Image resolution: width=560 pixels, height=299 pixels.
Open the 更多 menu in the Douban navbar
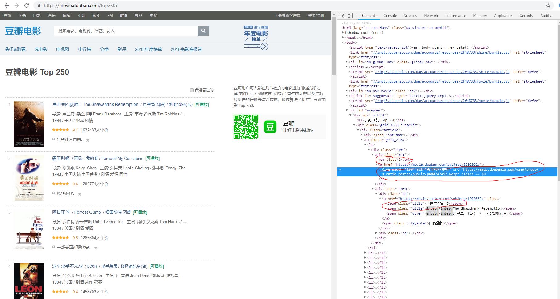(153, 15)
